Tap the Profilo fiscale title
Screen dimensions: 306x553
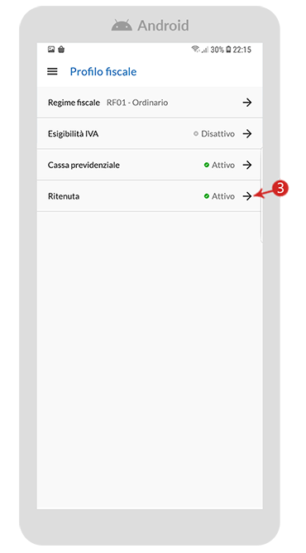(103, 71)
